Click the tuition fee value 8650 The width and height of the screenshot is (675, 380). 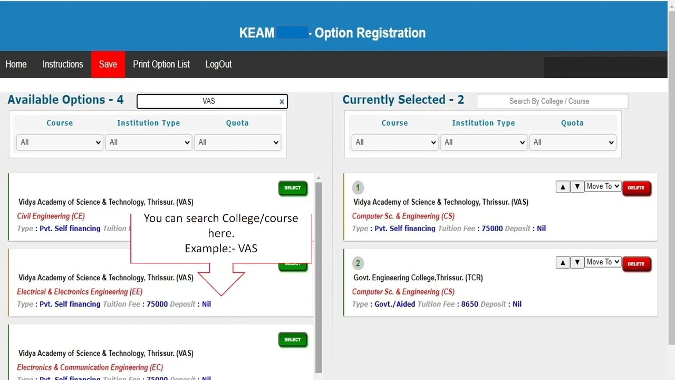[470, 305]
